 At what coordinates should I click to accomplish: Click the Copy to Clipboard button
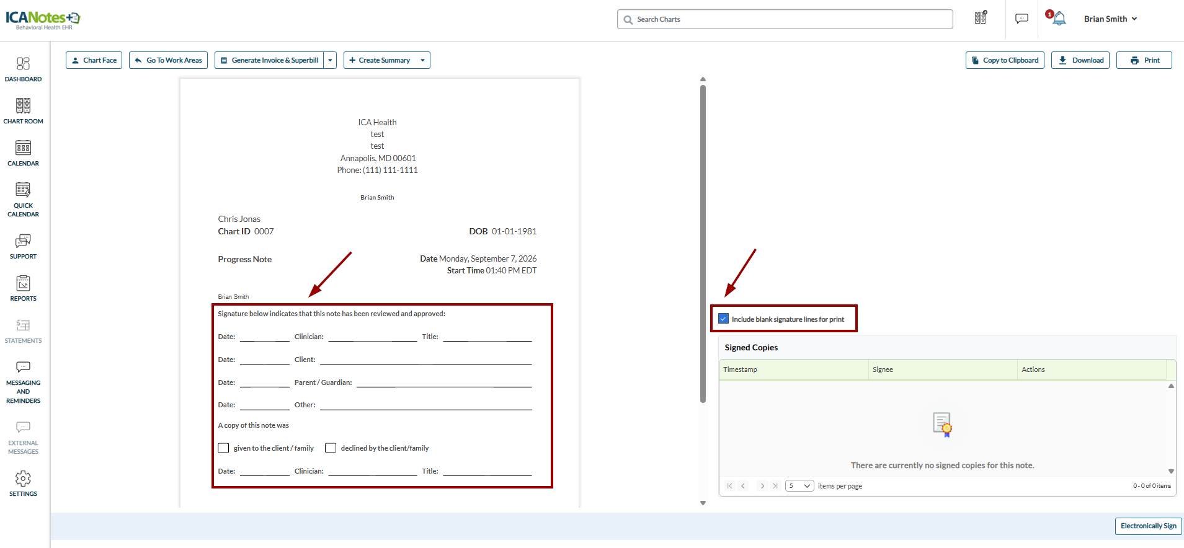(x=1005, y=60)
